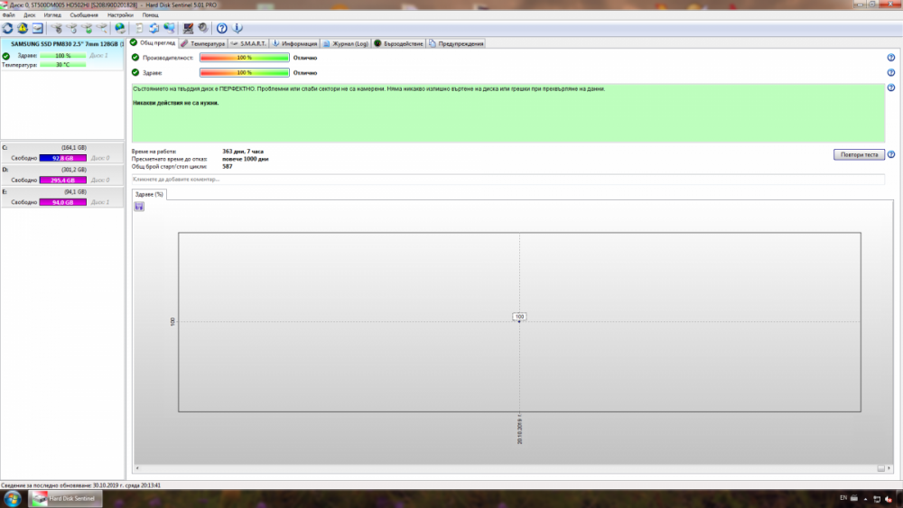The image size is (903, 508).
Task: Click the globe icon in the toolbar
Action: point(120,28)
